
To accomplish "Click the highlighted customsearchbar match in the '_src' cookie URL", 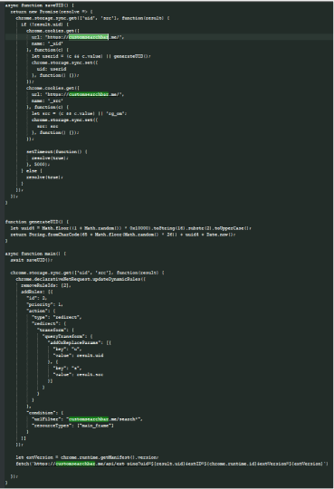I will (x=89, y=94).
